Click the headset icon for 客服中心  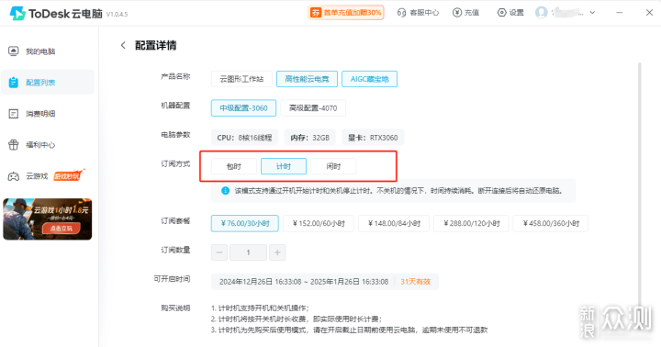pyautogui.click(x=401, y=13)
